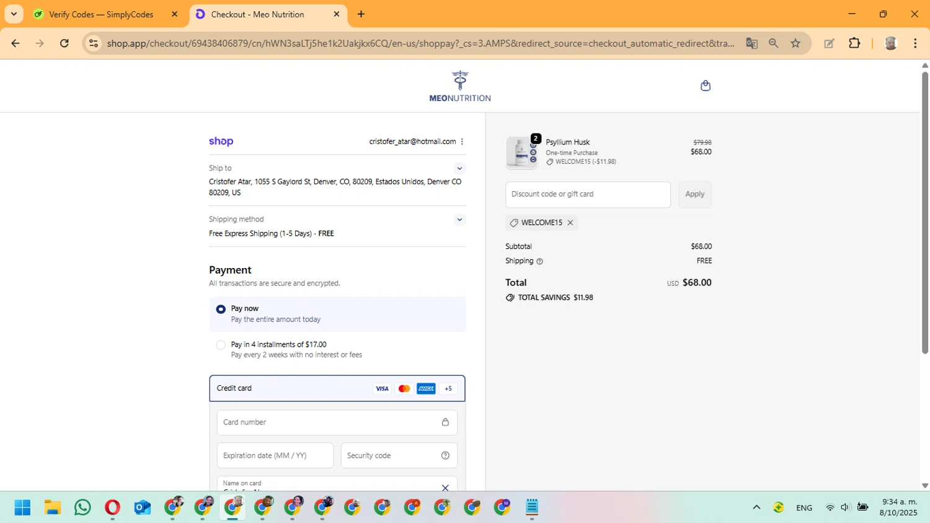Focus the Discount code or gift card field
This screenshot has height=523, width=930.
(x=588, y=194)
